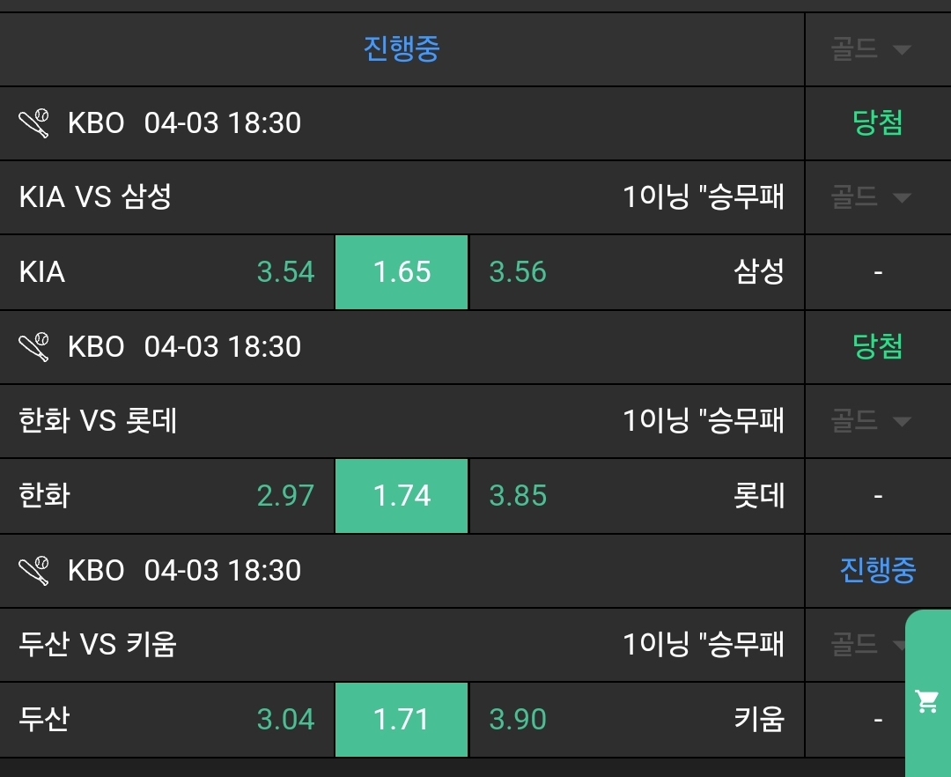Open the green shopping cart panel
This screenshot has width=951, height=777.
tap(927, 701)
